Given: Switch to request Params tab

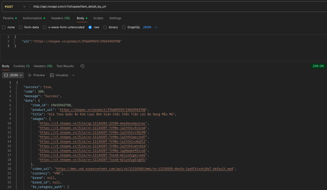Looking at the screenshot, I should [x=8, y=18].
